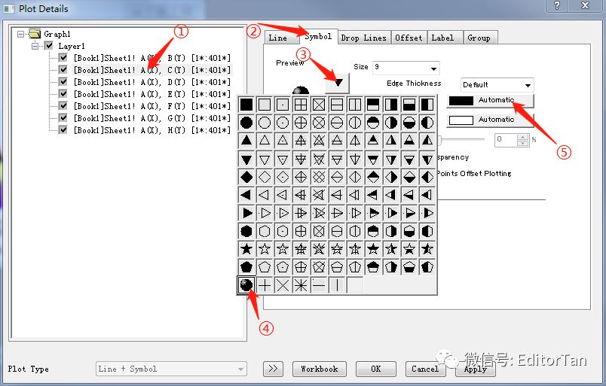Select the H(Y) plot row in tree
Screen dimensions: 606x386
(152, 129)
